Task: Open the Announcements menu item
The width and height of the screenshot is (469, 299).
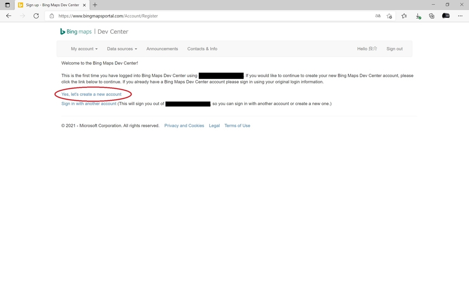Action: [x=162, y=49]
